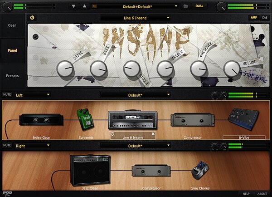Click the Jazz Clean label
The height and width of the screenshot is (197, 272).
click(x=90, y=188)
